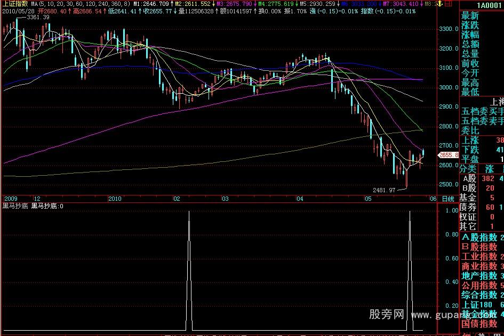The height and width of the screenshot is (336, 504).
Task: Click the 3361.39 high price marker
Action: [x=37, y=18]
